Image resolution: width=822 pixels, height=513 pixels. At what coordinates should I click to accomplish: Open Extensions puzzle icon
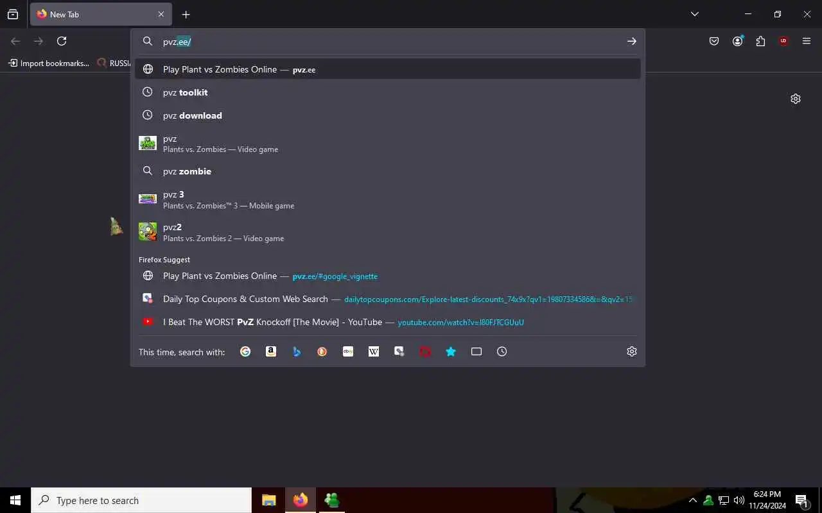click(760, 41)
